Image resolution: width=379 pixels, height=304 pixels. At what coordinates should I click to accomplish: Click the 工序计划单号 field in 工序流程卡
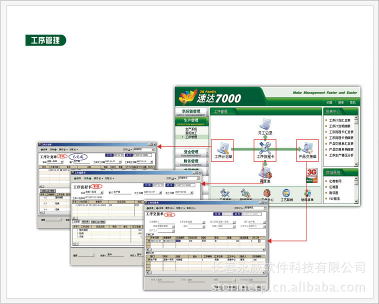tap(94, 197)
